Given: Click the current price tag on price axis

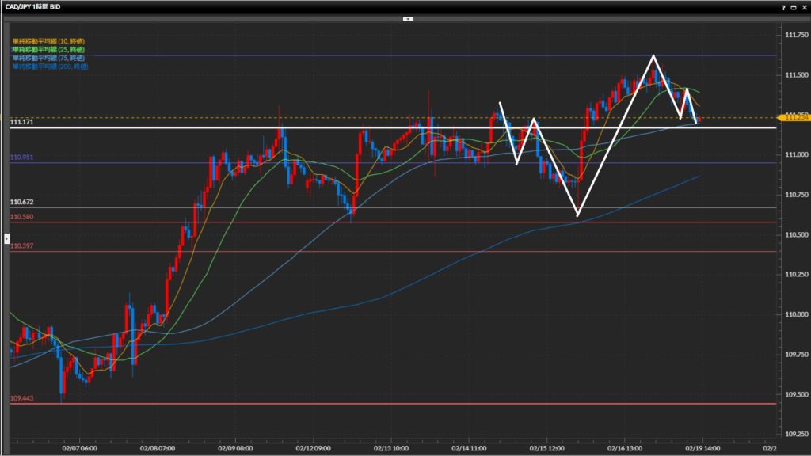Looking at the screenshot, I should 794,116.
